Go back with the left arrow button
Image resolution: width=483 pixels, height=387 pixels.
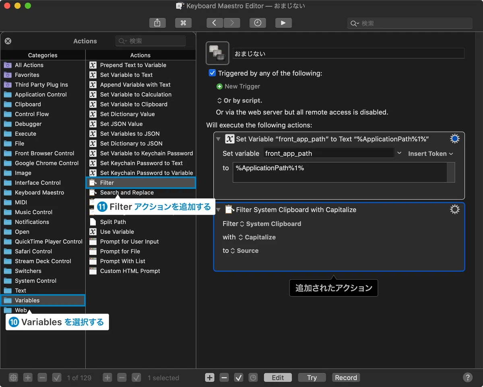(x=215, y=23)
